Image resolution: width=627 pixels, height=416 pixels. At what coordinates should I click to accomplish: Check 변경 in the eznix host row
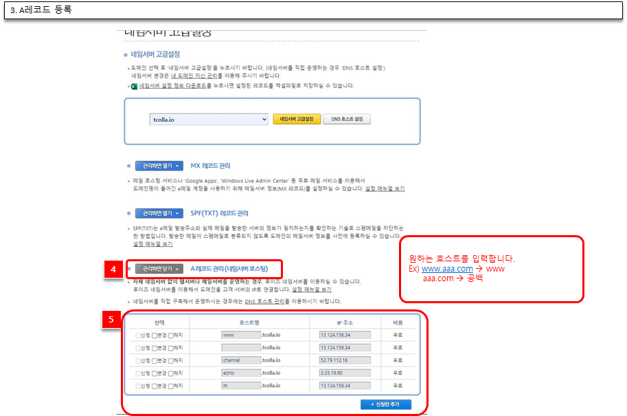click(x=155, y=373)
